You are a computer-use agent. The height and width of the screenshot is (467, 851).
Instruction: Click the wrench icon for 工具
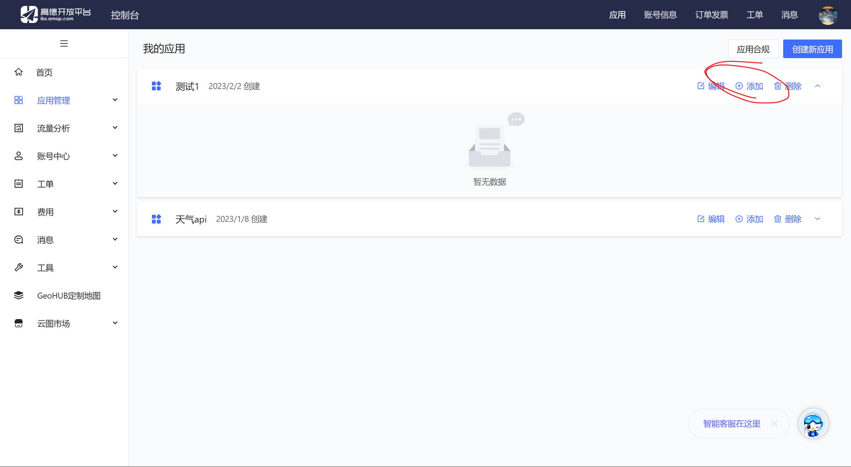19,267
